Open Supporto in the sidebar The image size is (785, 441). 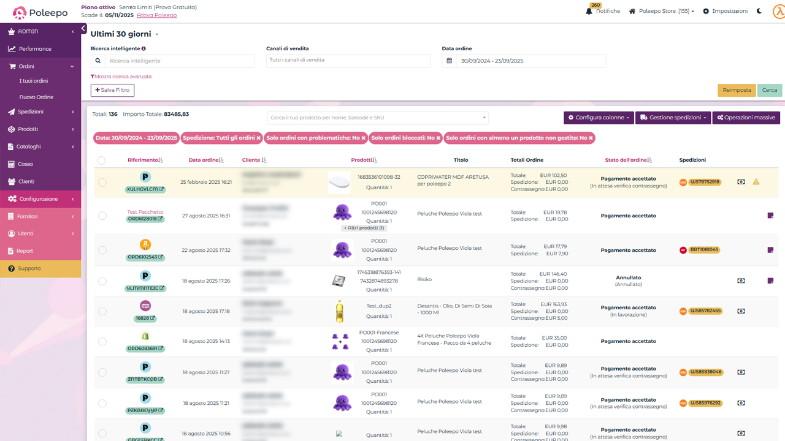[x=40, y=269]
